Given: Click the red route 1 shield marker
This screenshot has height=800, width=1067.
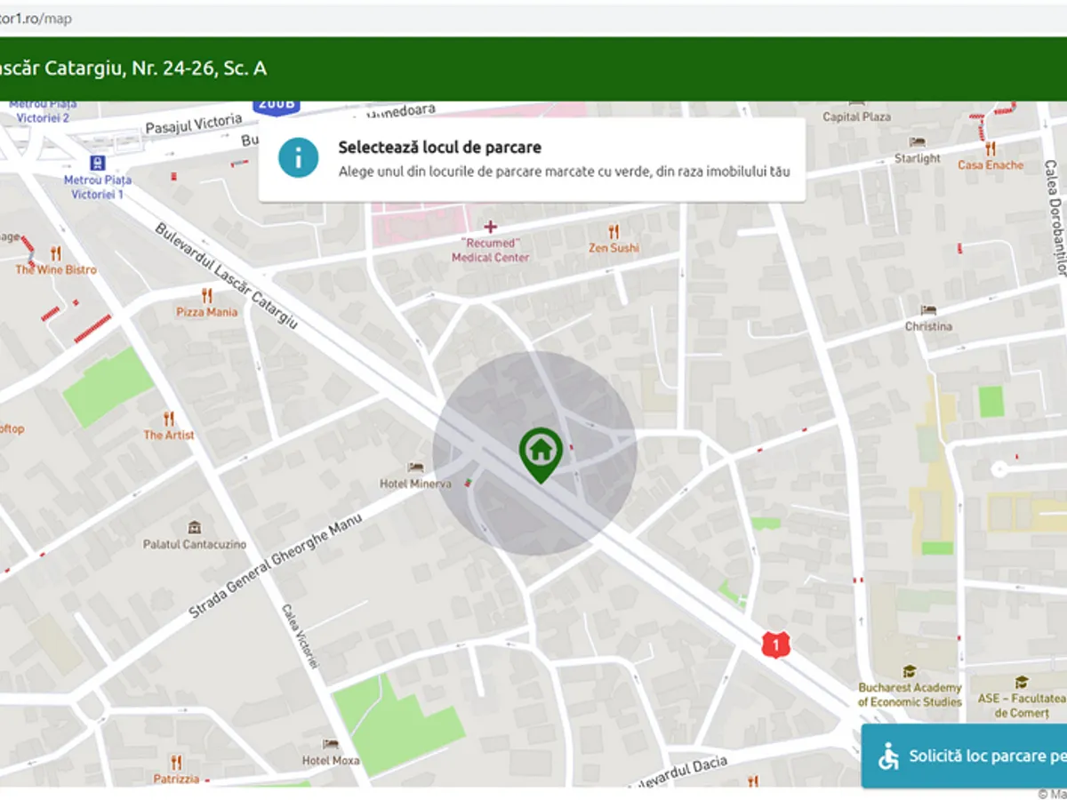Looking at the screenshot, I should pyautogui.click(x=776, y=644).
